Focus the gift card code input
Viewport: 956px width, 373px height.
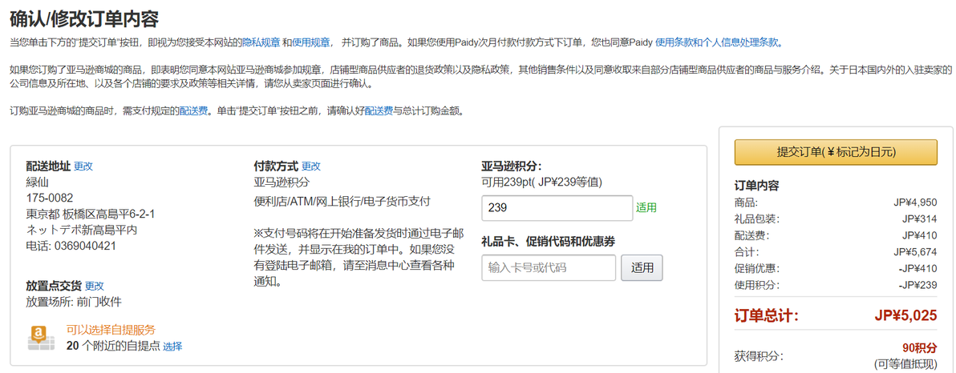point(549,267)
